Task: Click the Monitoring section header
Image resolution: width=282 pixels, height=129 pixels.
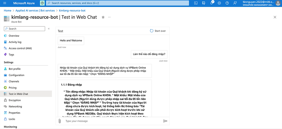Action: tap(10, 127)
